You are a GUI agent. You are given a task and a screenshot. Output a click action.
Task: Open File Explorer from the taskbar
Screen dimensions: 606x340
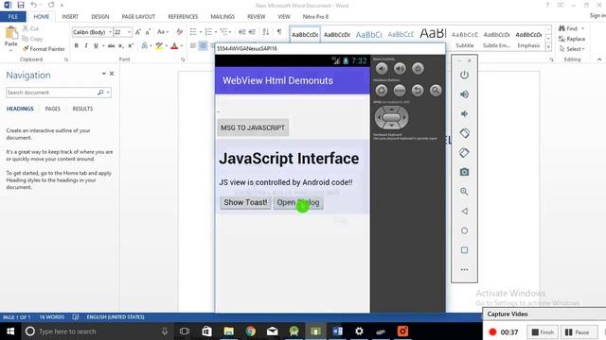[x=228, y=331]
